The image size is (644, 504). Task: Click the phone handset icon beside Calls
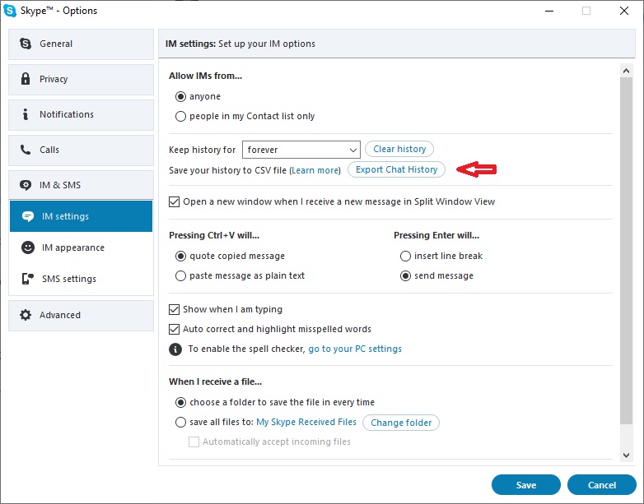(26, 150)
